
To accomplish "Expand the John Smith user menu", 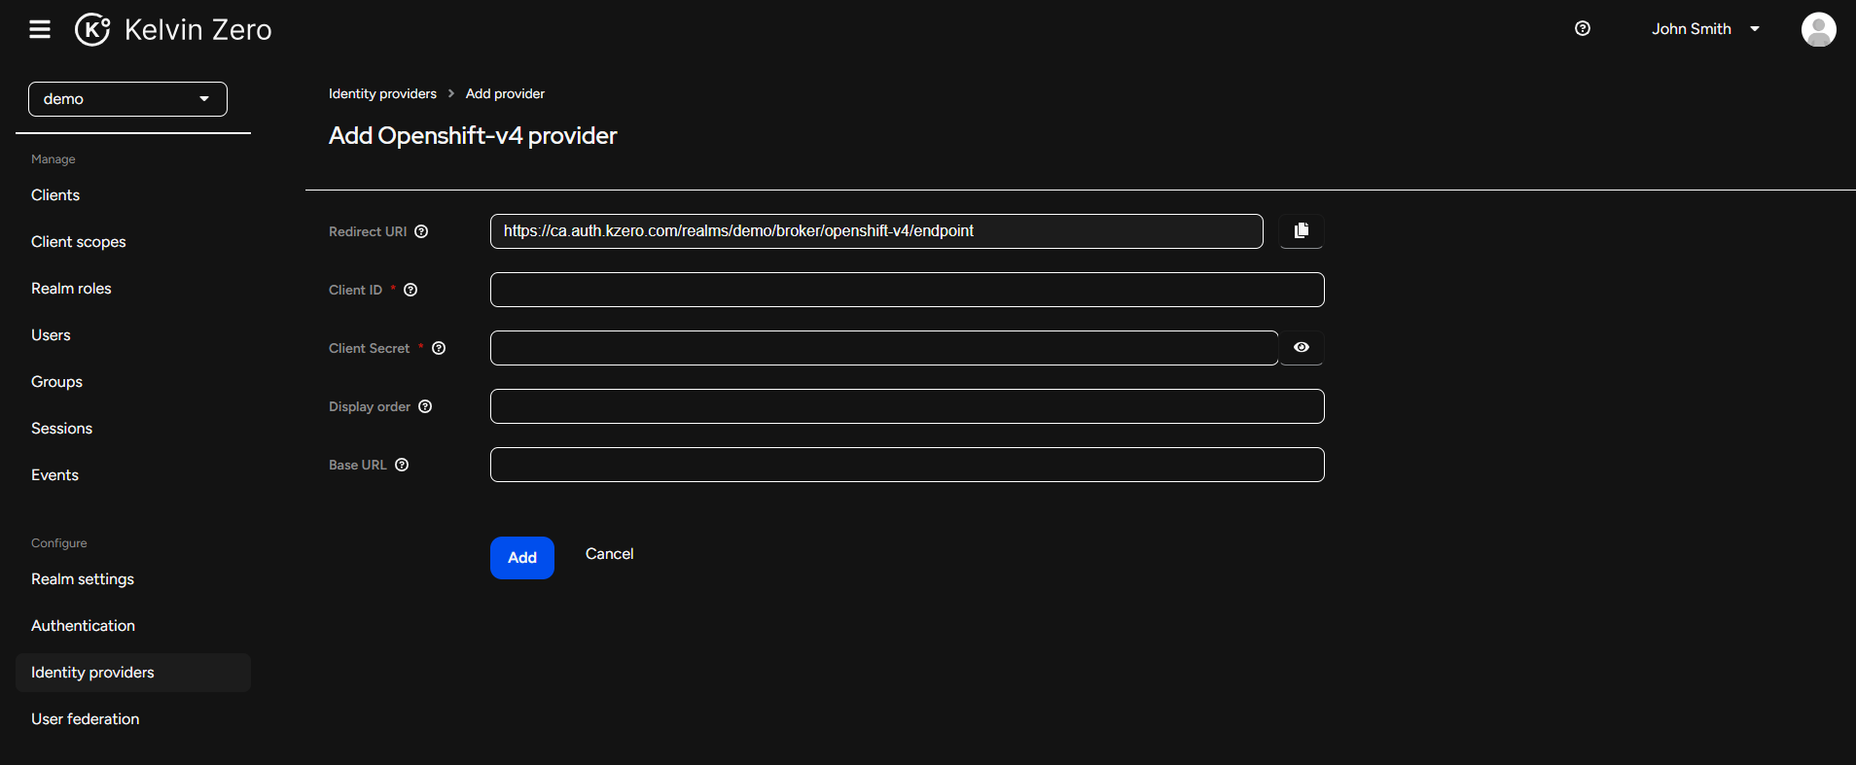I will pos(1705,29).
